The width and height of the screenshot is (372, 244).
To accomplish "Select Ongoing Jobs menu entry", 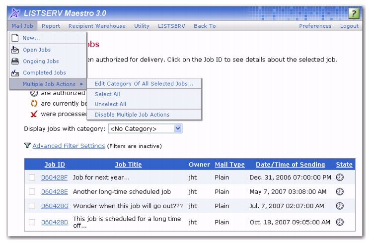I will tap(48, 61).
